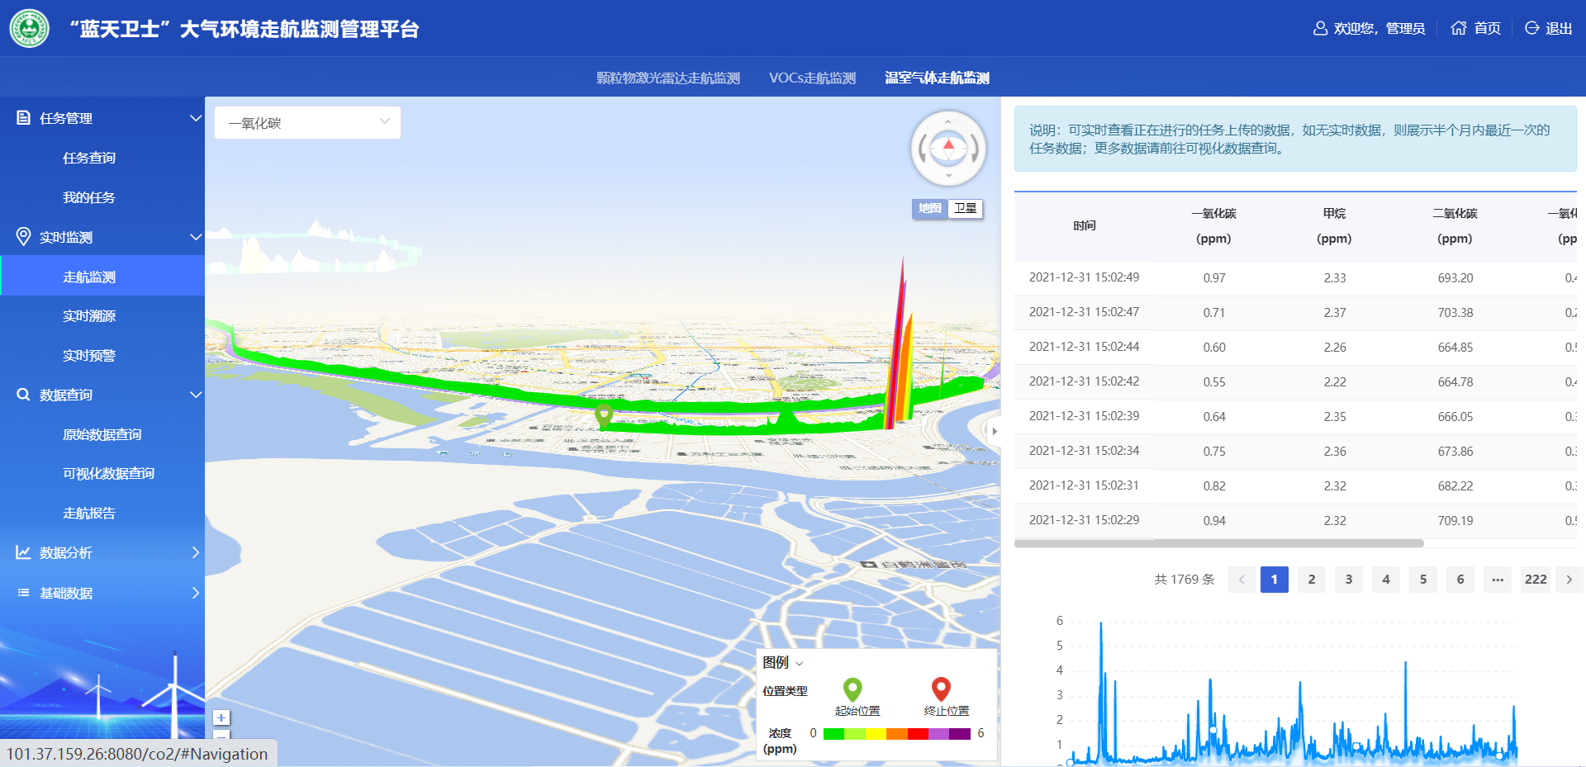Rotate map counterclockwise using left compass arrow
Viewport: 1586px width, 767px height.
coord(923,149)
